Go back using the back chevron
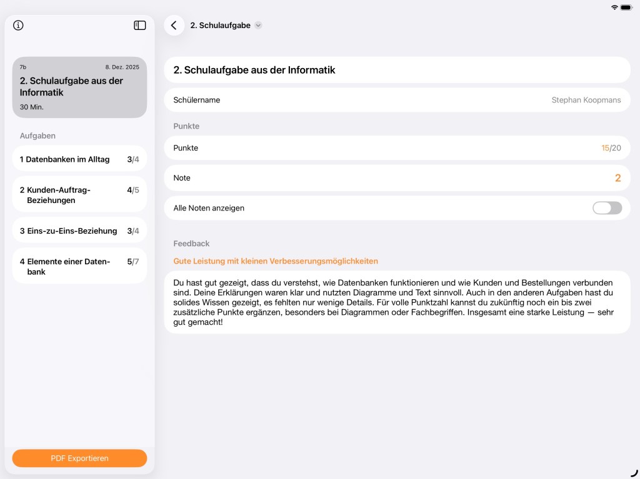The width and height of the screenshot is (640, 479). (174, 26)
